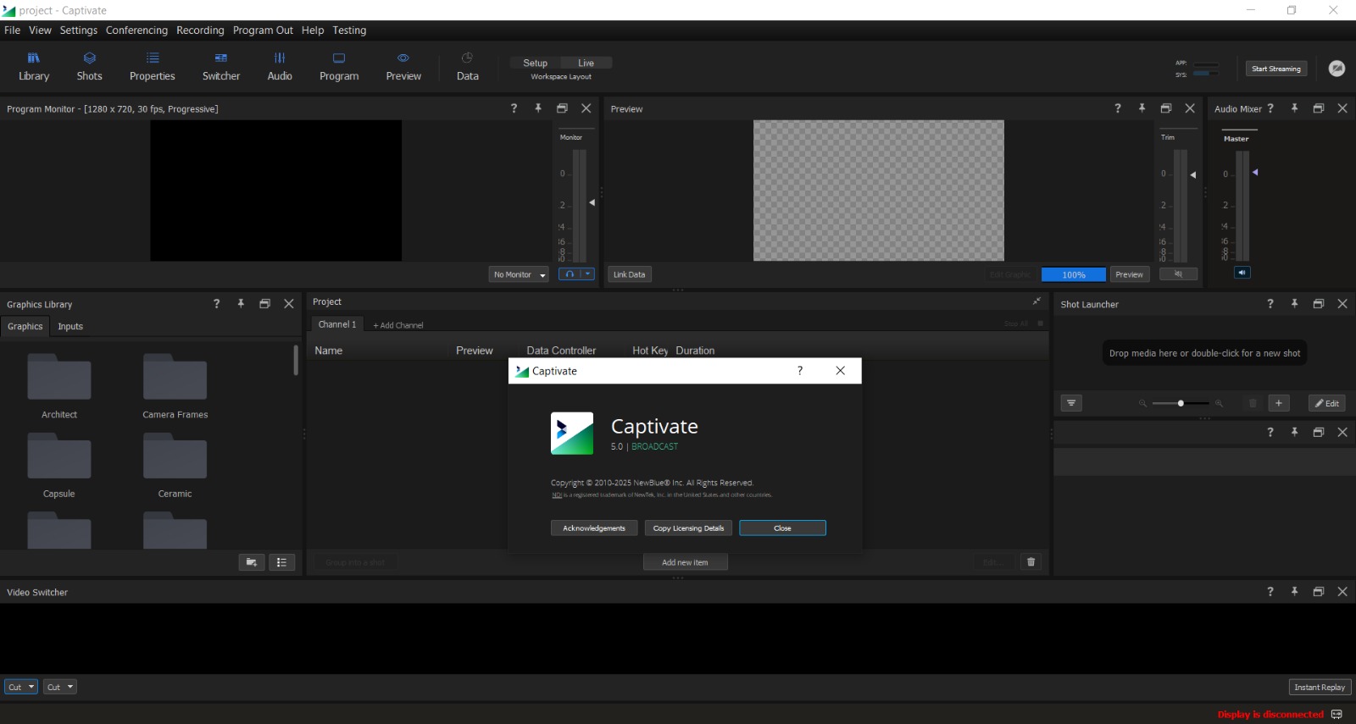Open the File menu
Screen dimensions: 1356x724
click(13, 30)
